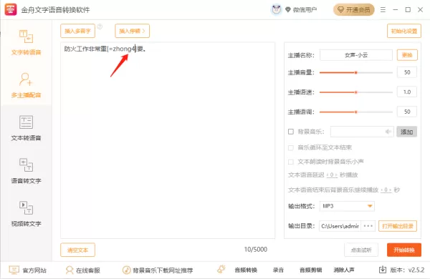Click the 开始转换 button

pos(404,250)
